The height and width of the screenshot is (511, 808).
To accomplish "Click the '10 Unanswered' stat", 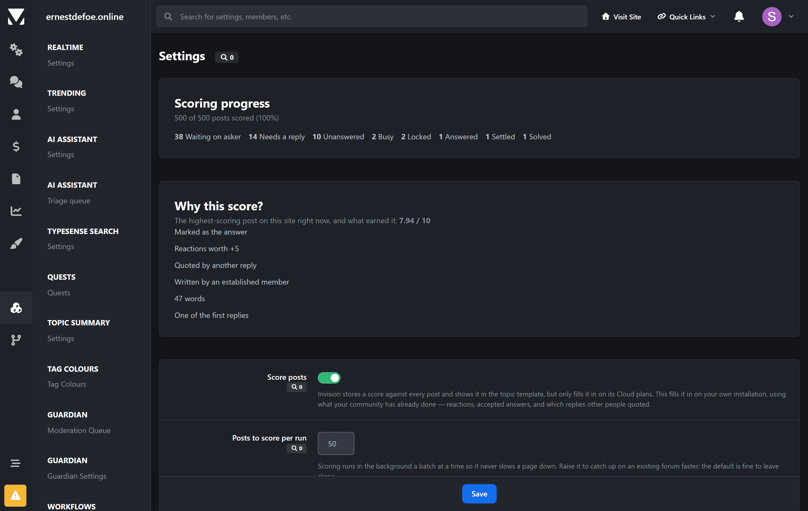I will click(x=338, y=137).
